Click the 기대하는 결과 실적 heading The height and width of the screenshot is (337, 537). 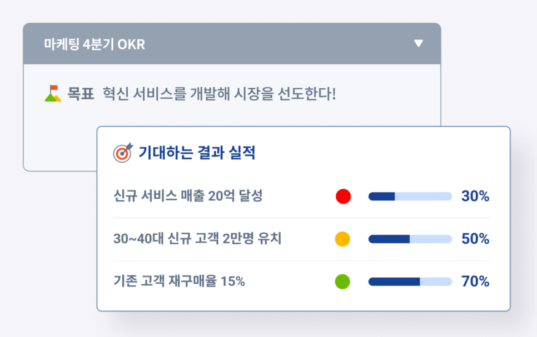tap(197, 153)
